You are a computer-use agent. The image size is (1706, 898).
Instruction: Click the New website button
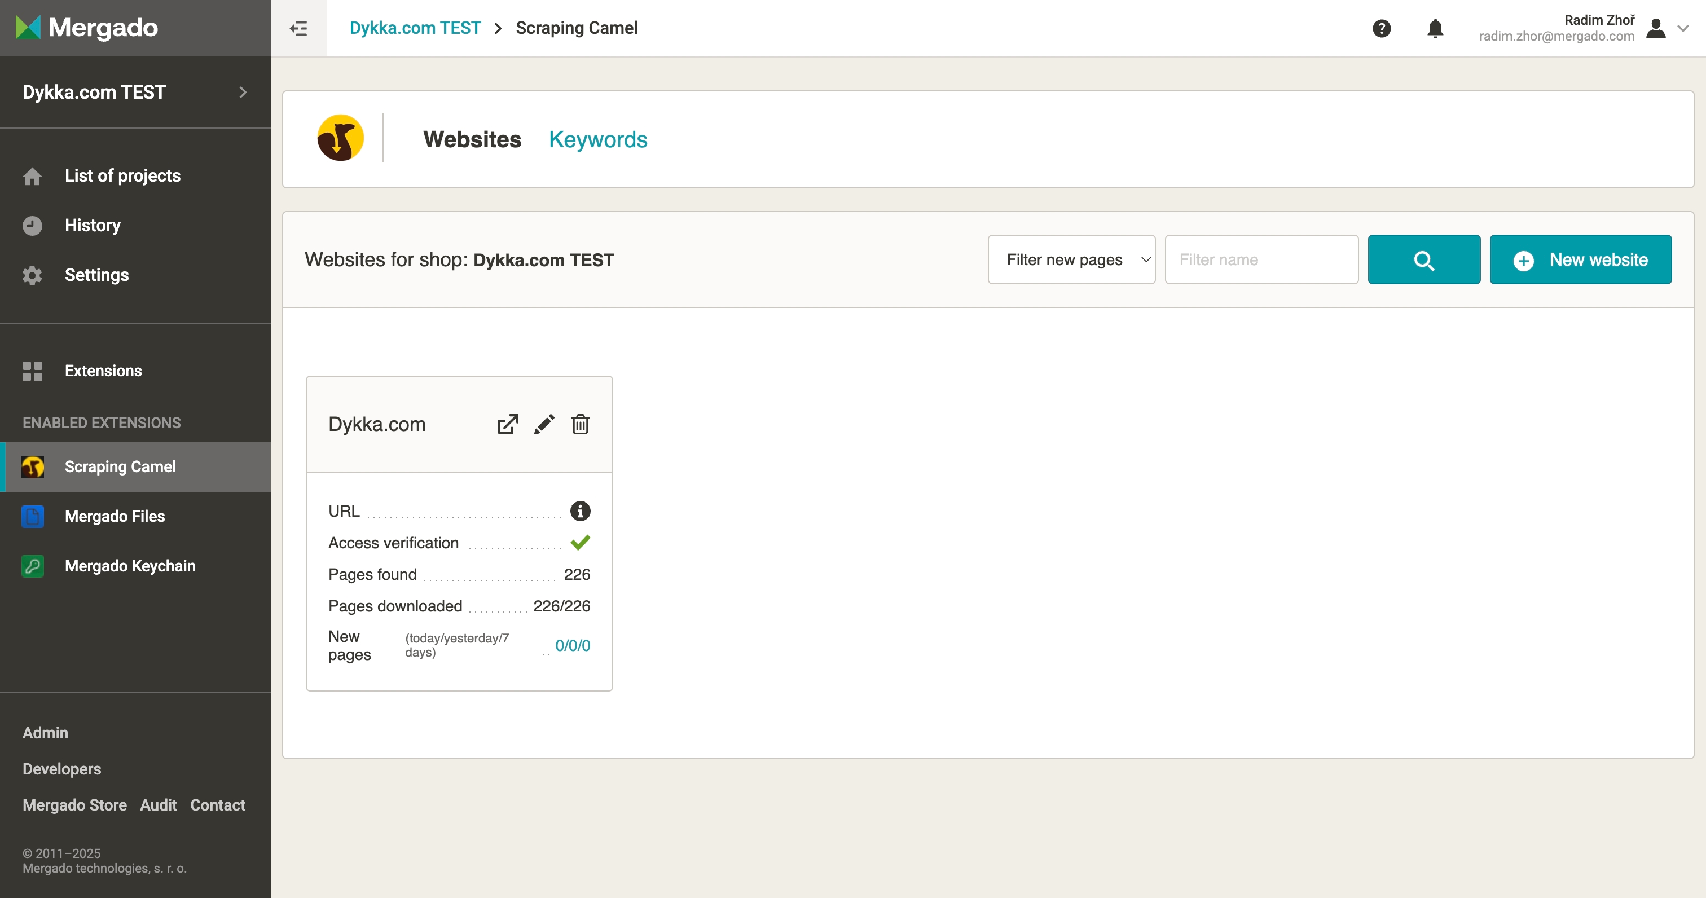tap(1580, 259)
